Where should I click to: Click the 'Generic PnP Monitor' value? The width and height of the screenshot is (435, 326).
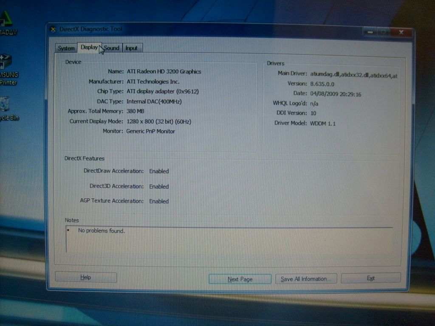pos(151,132)
